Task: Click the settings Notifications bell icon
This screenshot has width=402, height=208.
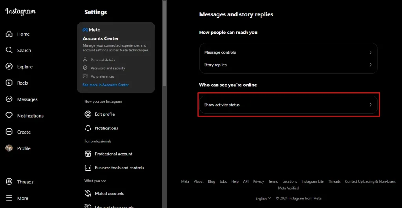Action: tap(88, 128)
